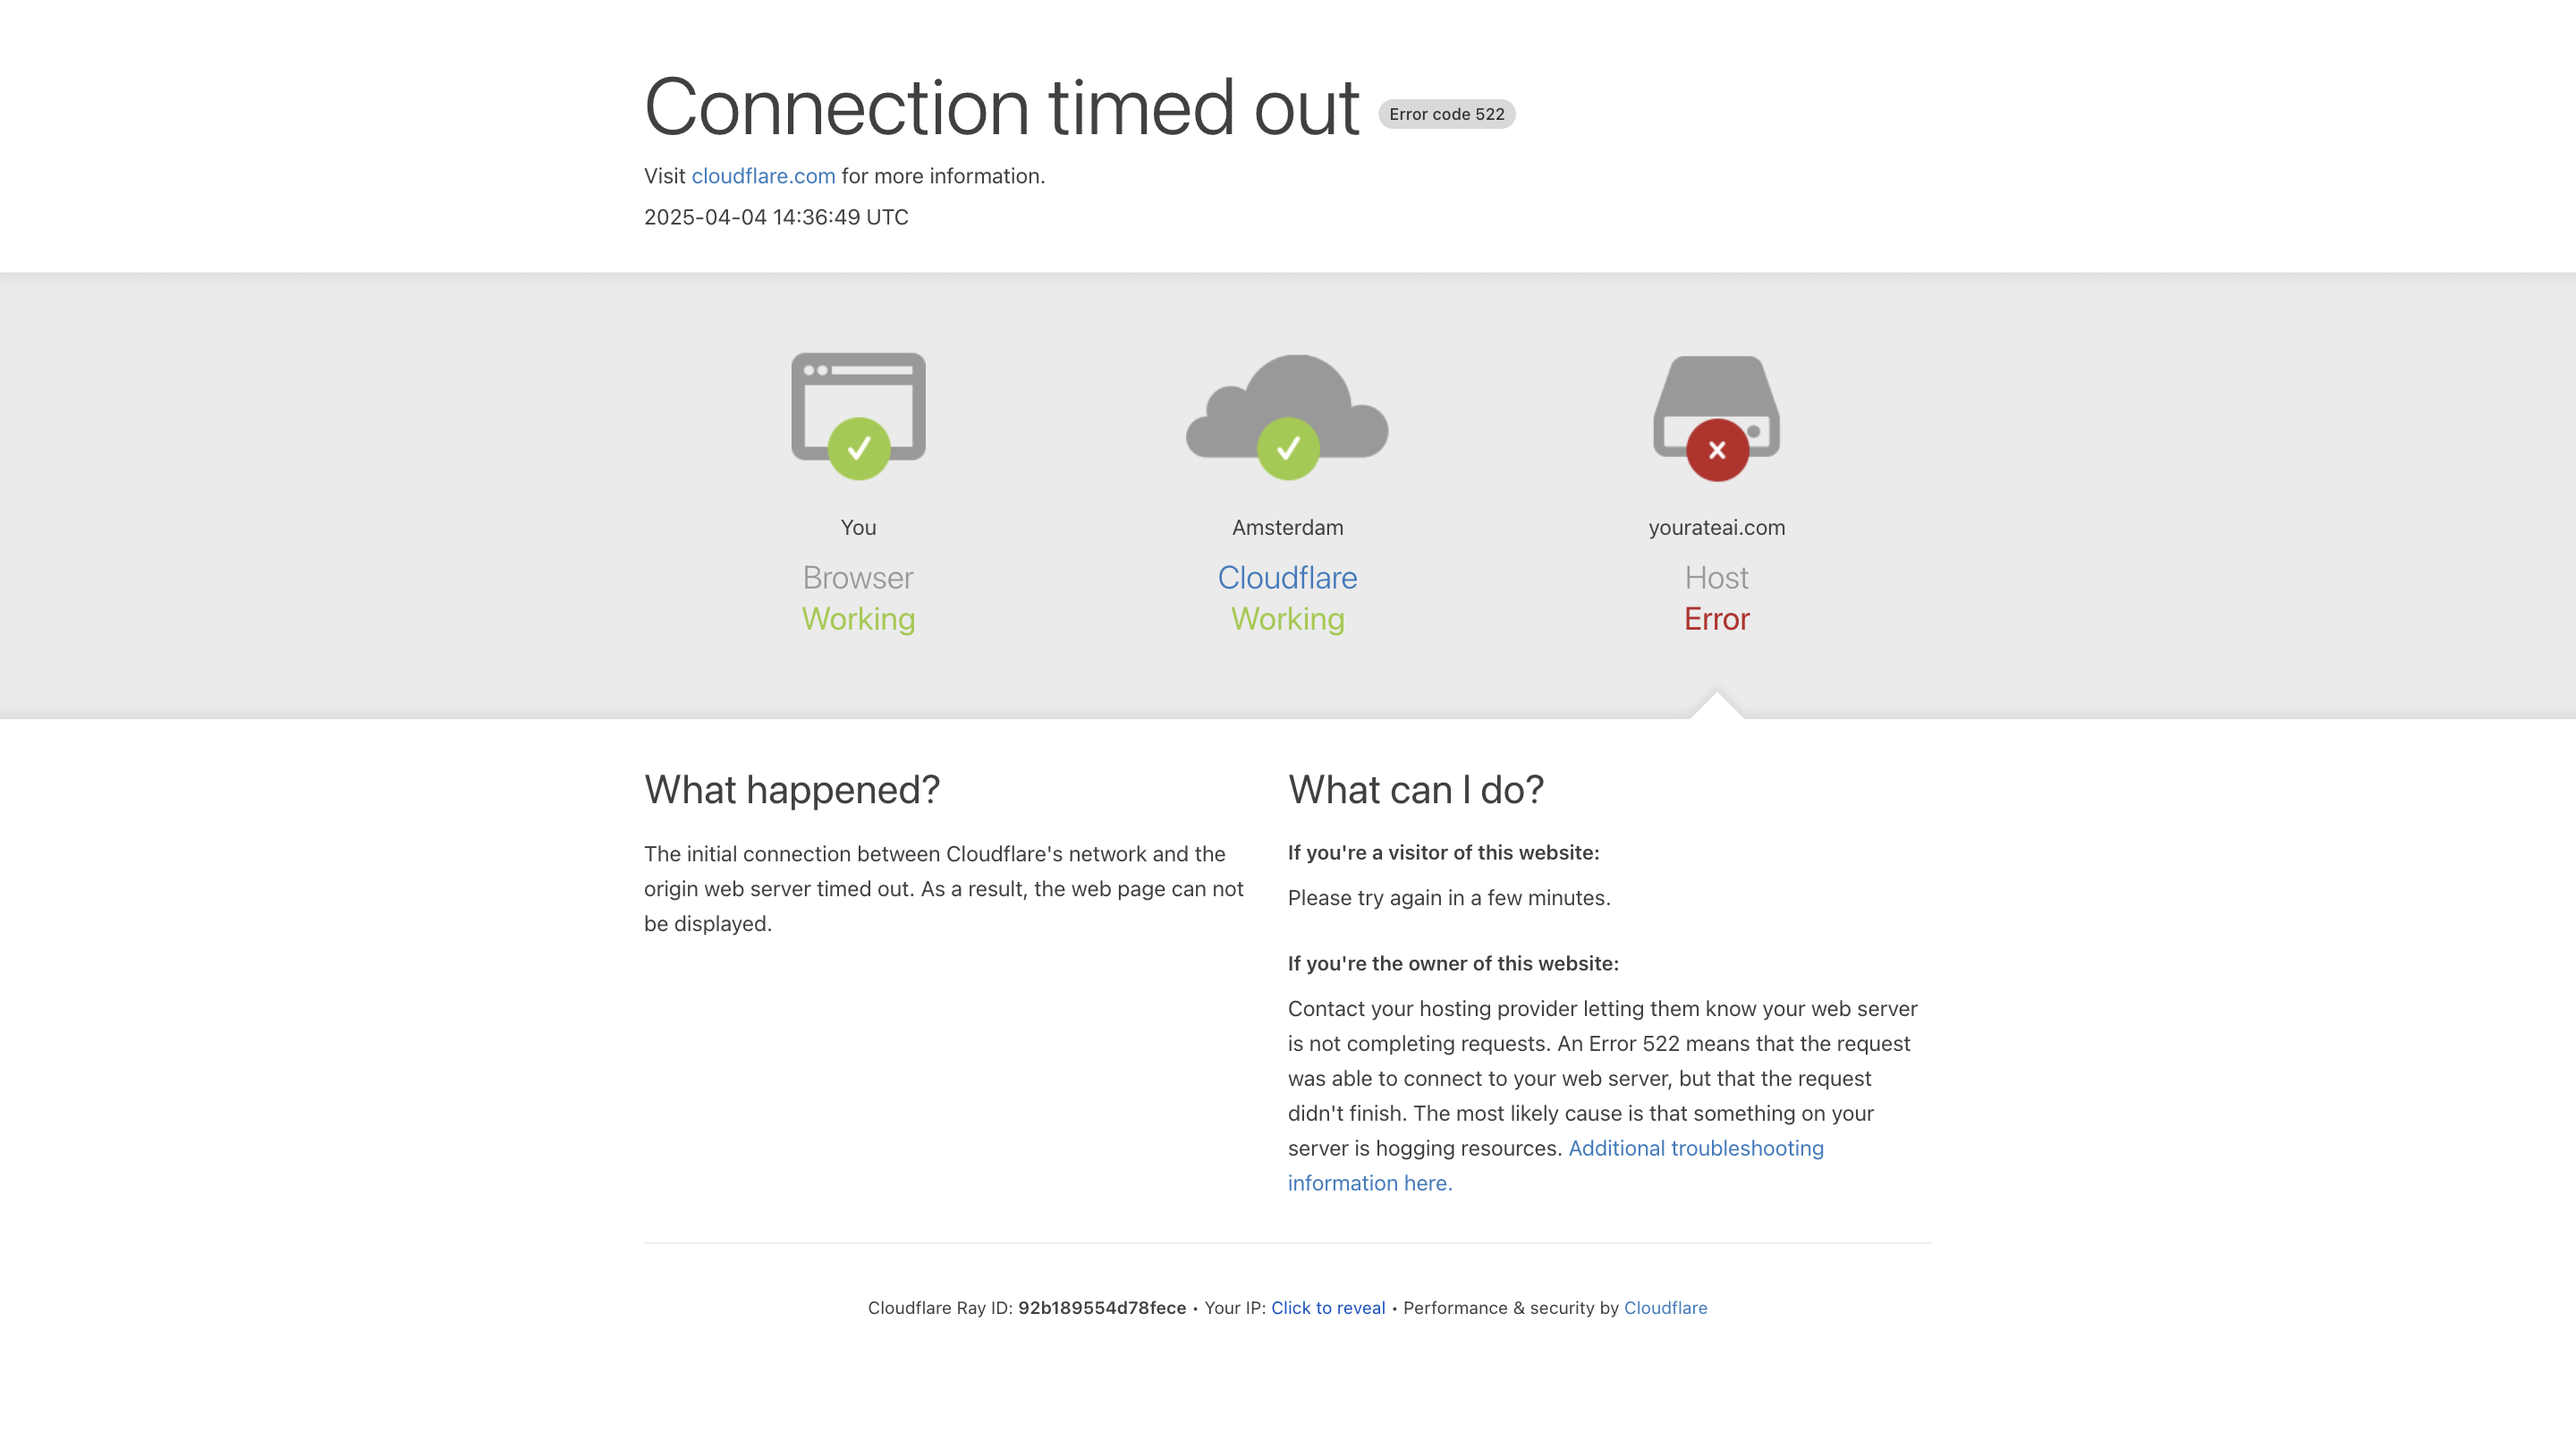Click the Cloudflare cloud icon
Screen dimensions: 2576x1449
(x=1287, y=395)
